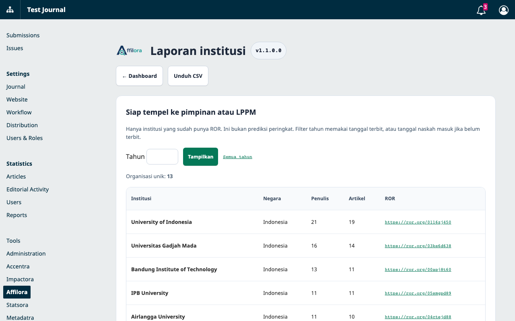Screen dimensions: 515x321
Task: Open Workflow settings
Action: click(19, 112)
